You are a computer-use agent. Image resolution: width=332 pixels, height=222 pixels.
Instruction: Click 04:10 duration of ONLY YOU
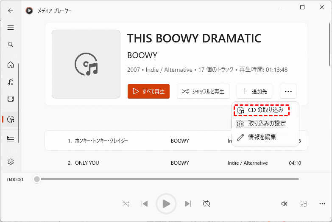(295, 163)
